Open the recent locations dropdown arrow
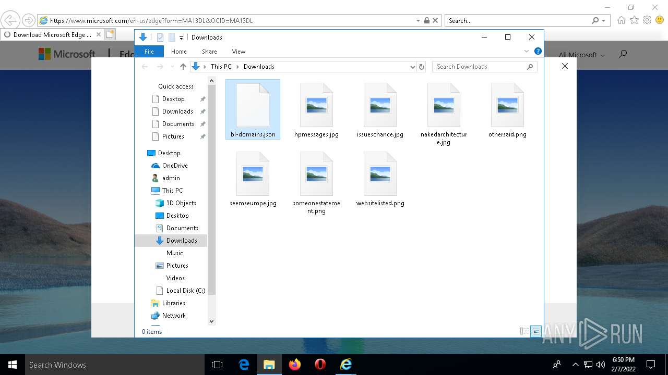The image size is (668, 375). (172, 67)
